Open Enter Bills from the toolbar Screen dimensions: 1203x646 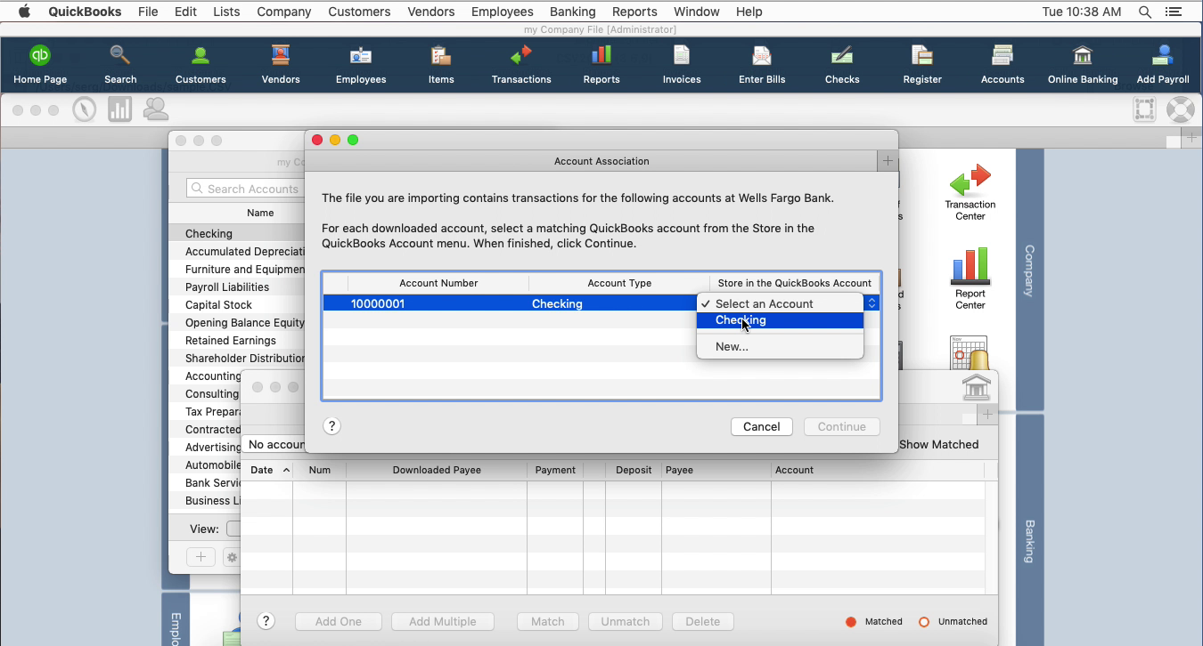pyautogui.click(x=762, y=65)
